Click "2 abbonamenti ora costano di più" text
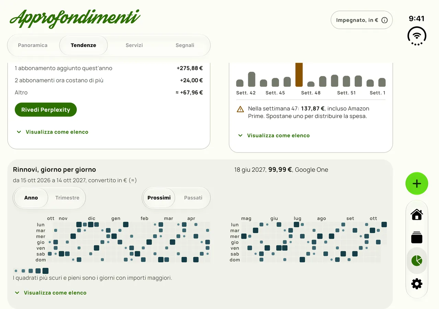 tap(59, 80)
